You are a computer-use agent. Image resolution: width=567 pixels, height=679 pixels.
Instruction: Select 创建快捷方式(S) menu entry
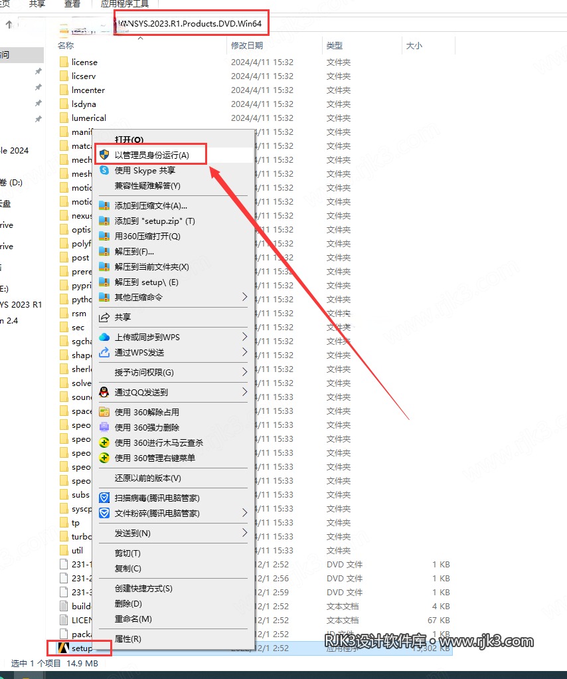[173, 588]
